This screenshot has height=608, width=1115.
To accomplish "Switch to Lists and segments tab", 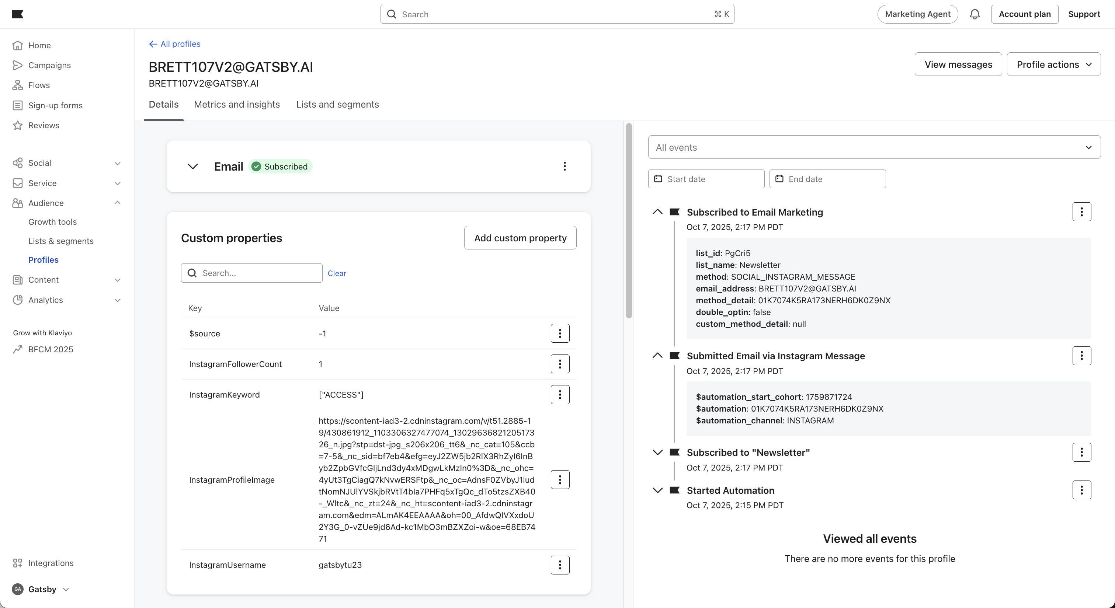I will point(337,104).
